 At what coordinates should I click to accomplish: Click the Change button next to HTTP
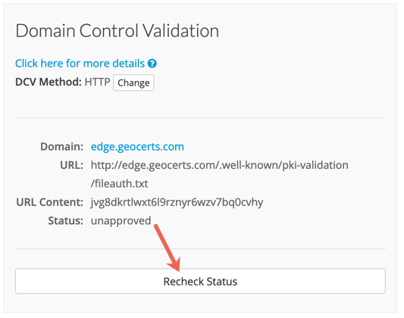(x=133, y=83)
